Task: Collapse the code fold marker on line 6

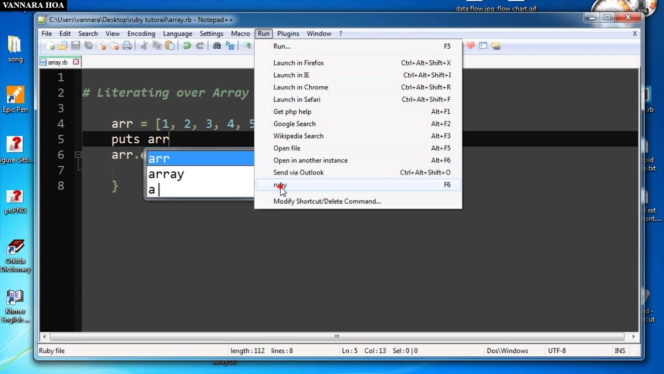Action: 78,155
